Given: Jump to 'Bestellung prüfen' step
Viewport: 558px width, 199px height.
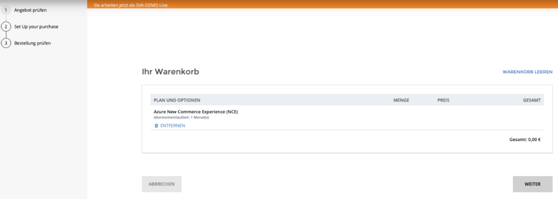Looking at the screenshot, I should tap(32, 43).
